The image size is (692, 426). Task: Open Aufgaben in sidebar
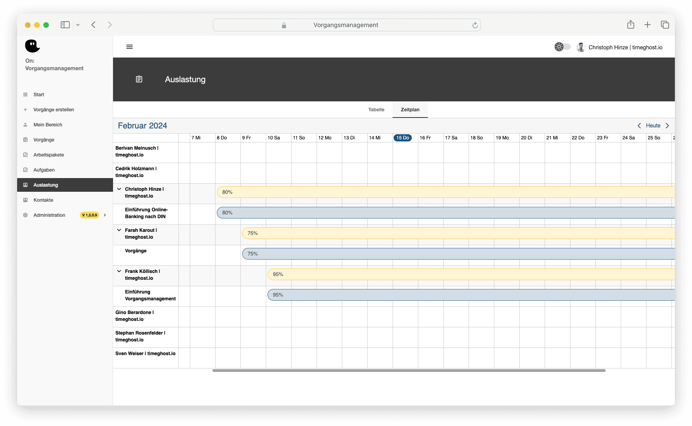65,170
